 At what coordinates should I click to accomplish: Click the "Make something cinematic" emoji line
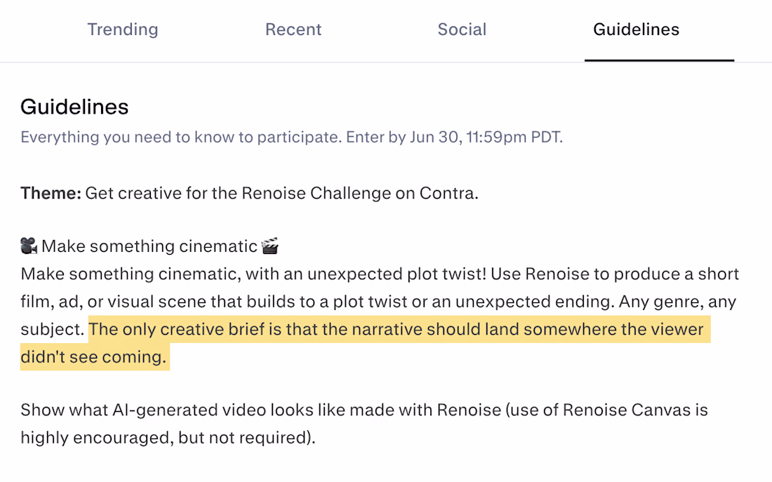coord(149,246)
